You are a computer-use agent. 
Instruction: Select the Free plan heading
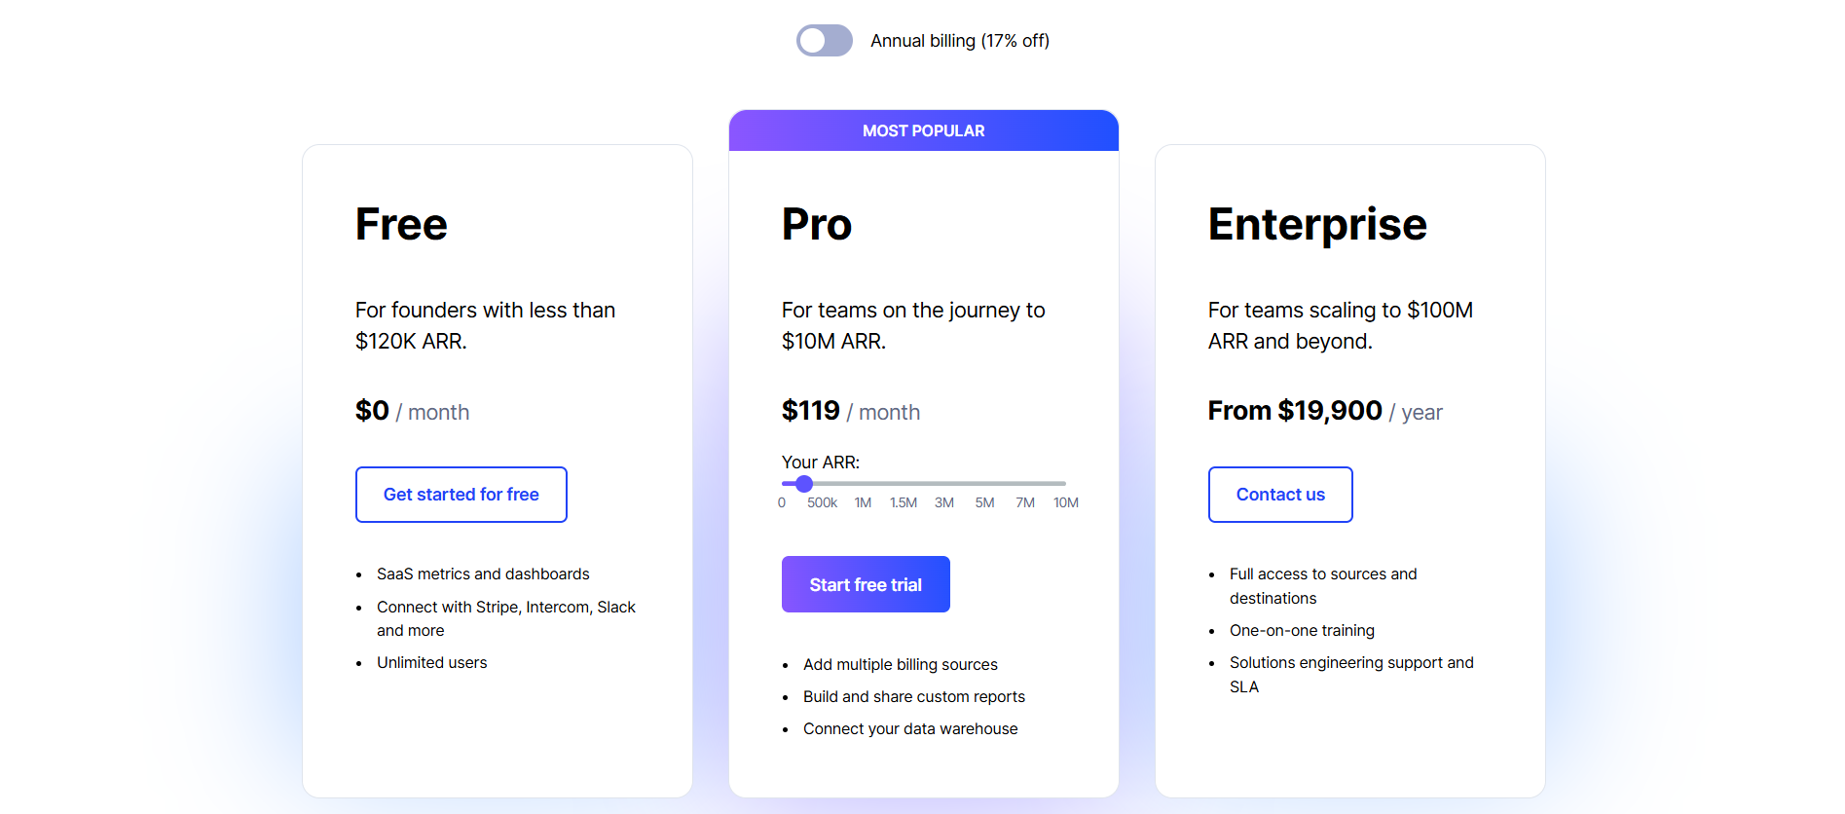coord(400,224)
